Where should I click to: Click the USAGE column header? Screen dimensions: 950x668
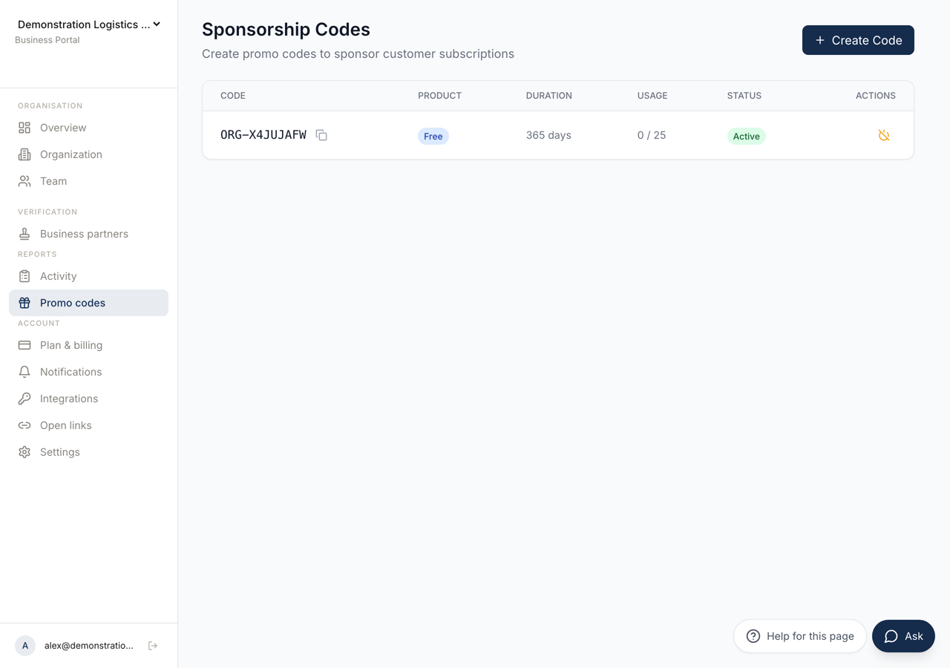652,96
